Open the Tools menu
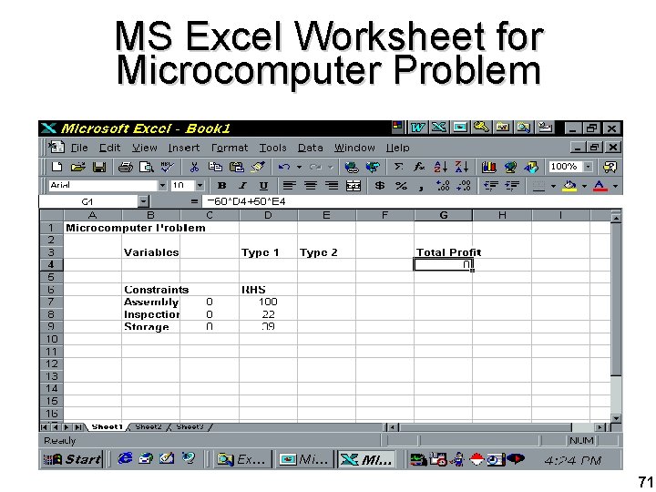The image size is (656, 492). coord(272,148)
